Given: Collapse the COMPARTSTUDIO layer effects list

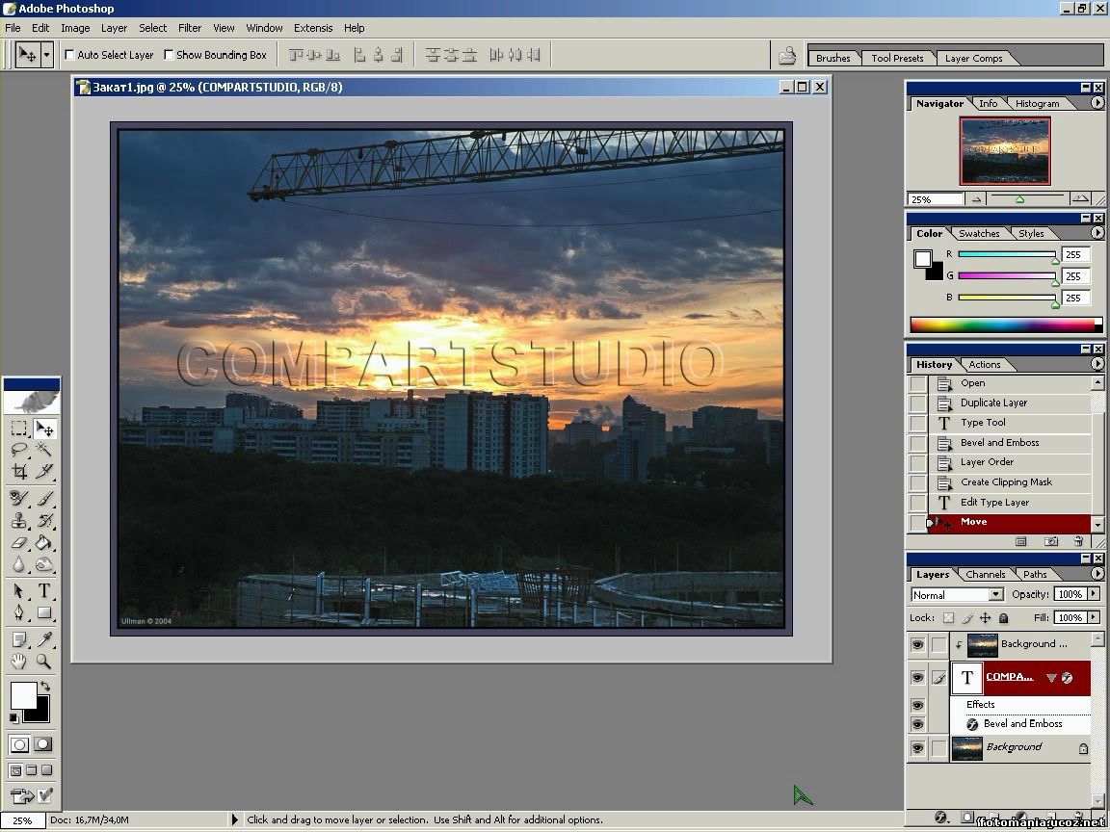Looking at the screenshot, I should tap(1051, 677).
